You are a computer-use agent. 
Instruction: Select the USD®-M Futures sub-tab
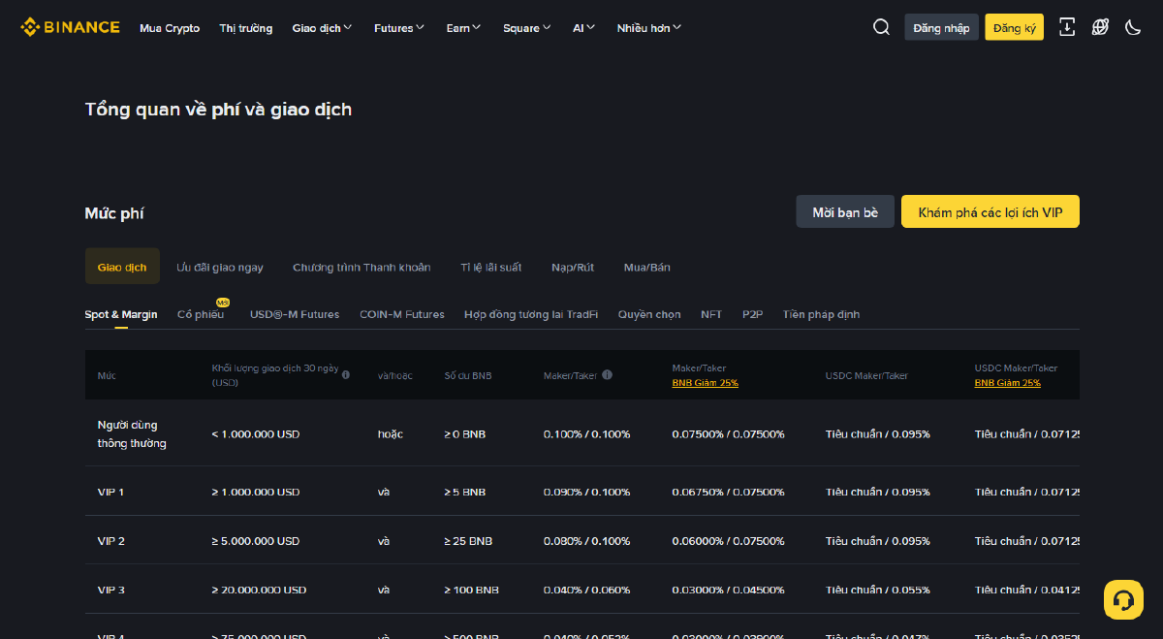pyautogui.click(x=295, y=314)
